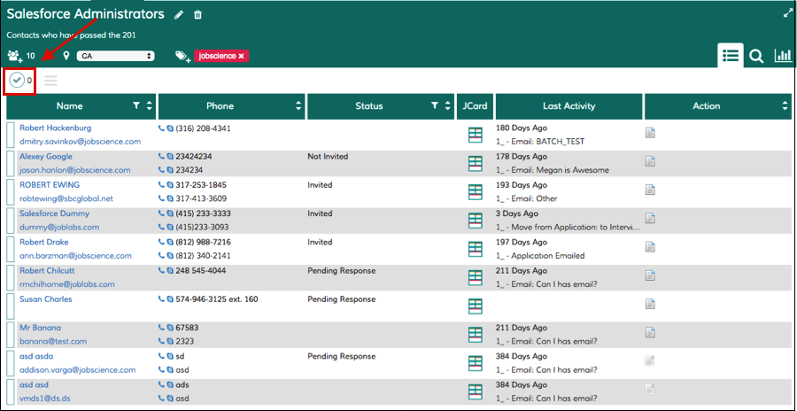The height and width of the screenshot is (411, 797).
Task: Add a tag using the tags icon
Action: 182,56
